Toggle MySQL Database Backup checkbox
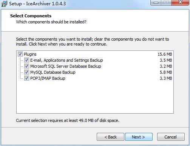Viewport: 190px width, 146px height. 26,72
